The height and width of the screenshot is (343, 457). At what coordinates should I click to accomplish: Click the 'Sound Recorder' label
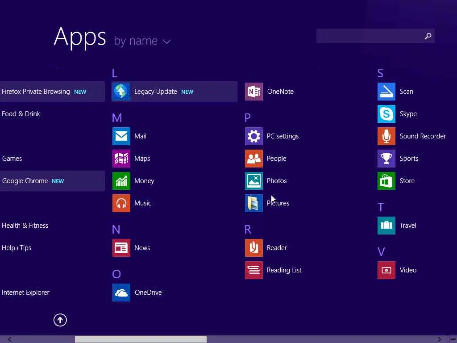[x=423, y=136]
